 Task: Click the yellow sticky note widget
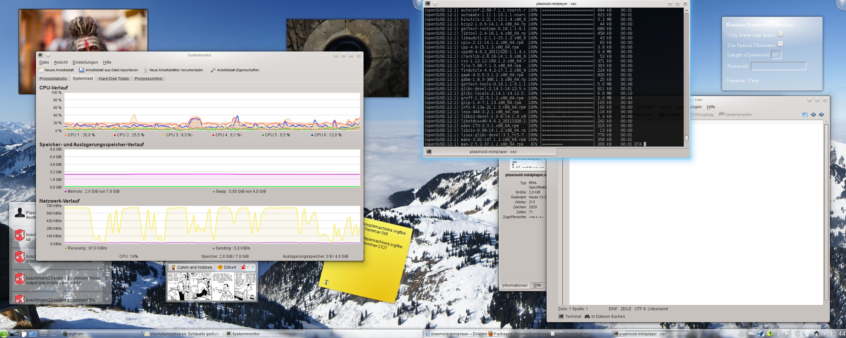(365, 261)
